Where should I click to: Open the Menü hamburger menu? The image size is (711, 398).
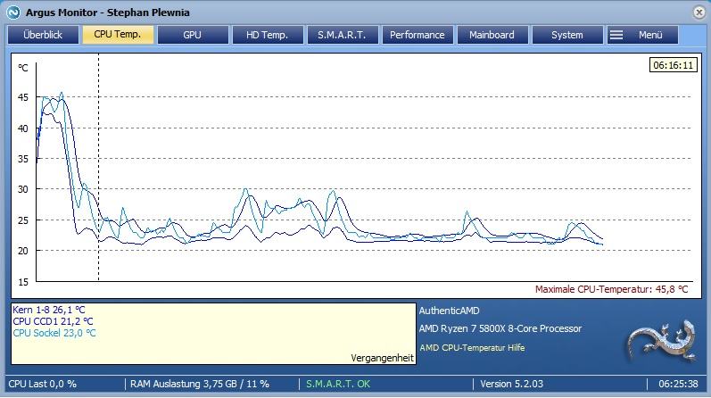642,35
